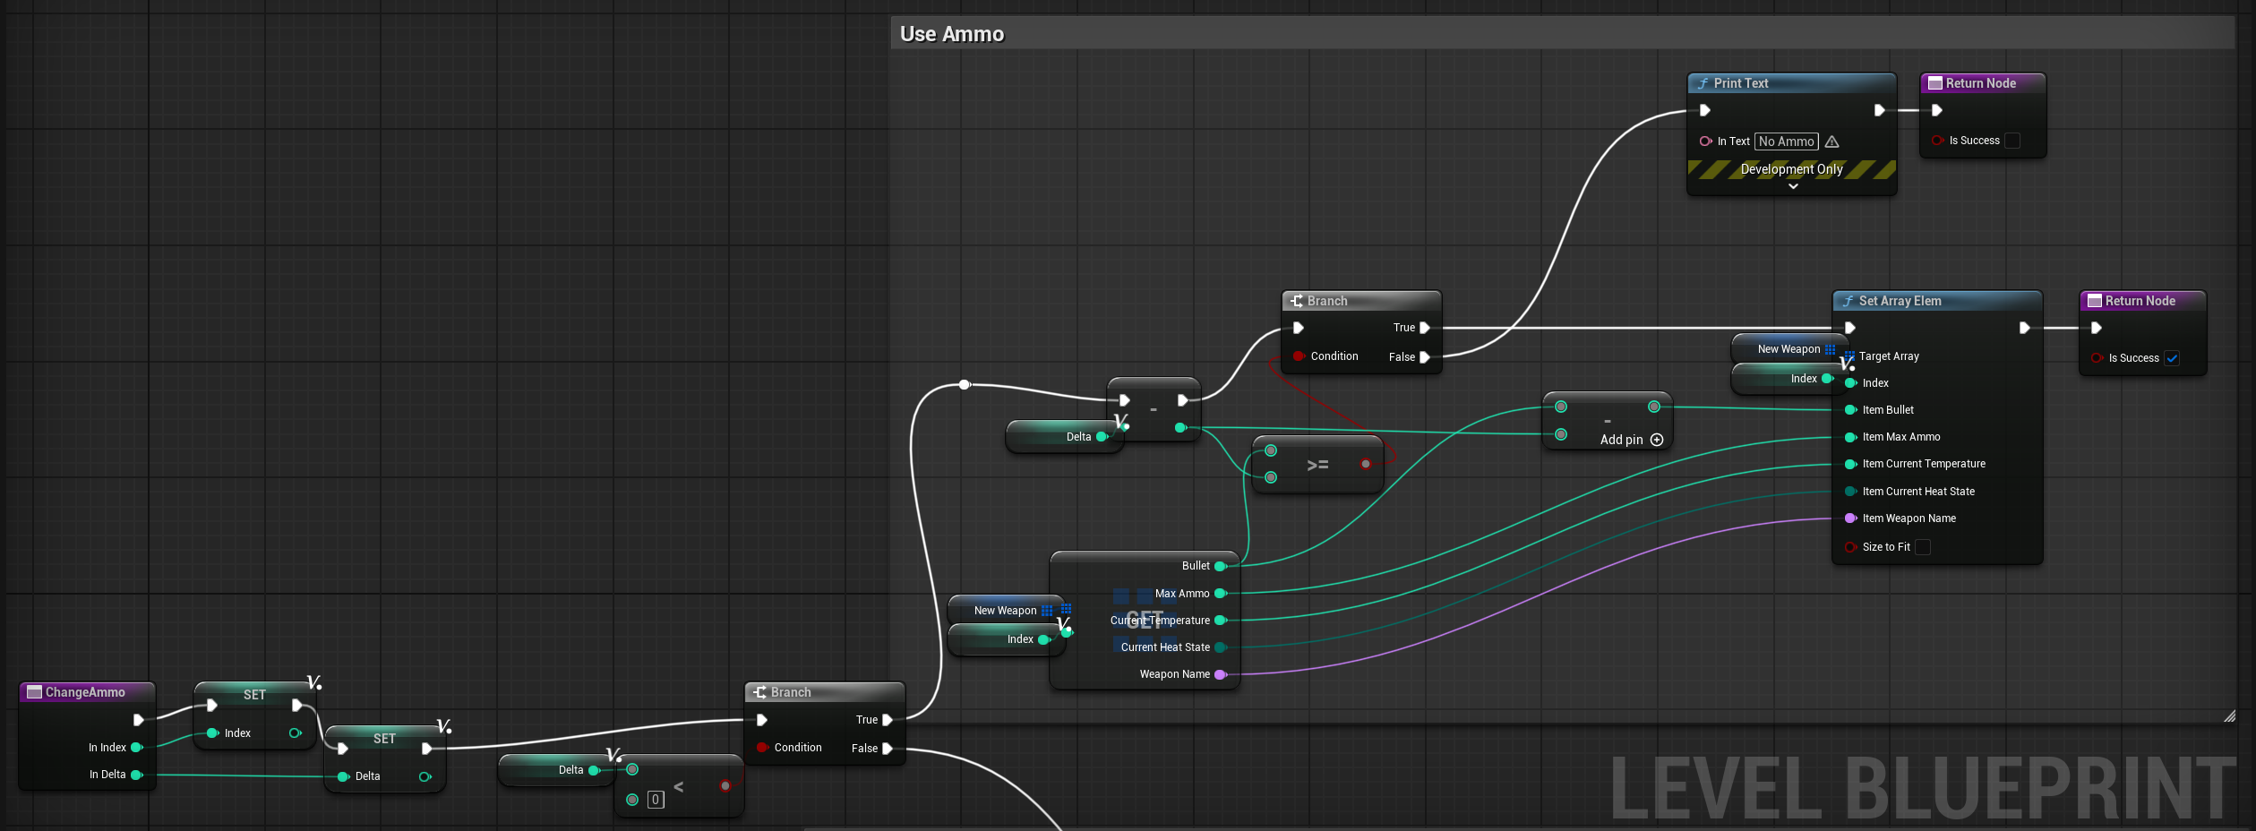Select the reroute node on the white execution wire
Viewport: 2256px width, 831px height.
tap(965, 385)
